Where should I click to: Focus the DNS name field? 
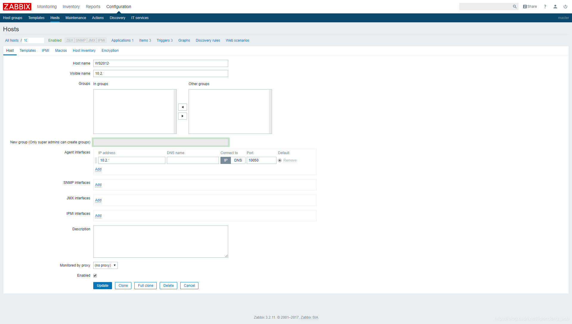tap(193, 160)
